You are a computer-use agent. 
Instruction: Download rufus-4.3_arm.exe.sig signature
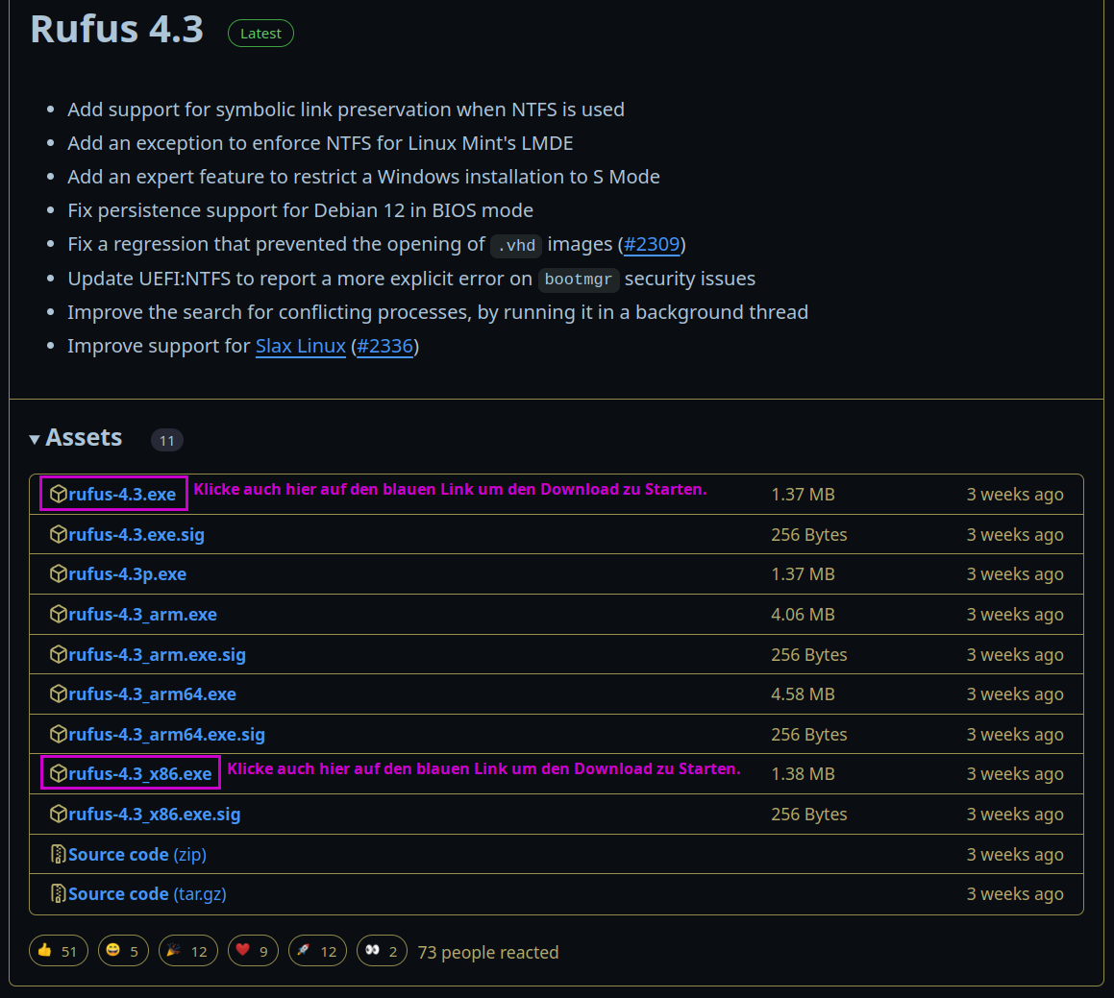(x=157, y=654)
